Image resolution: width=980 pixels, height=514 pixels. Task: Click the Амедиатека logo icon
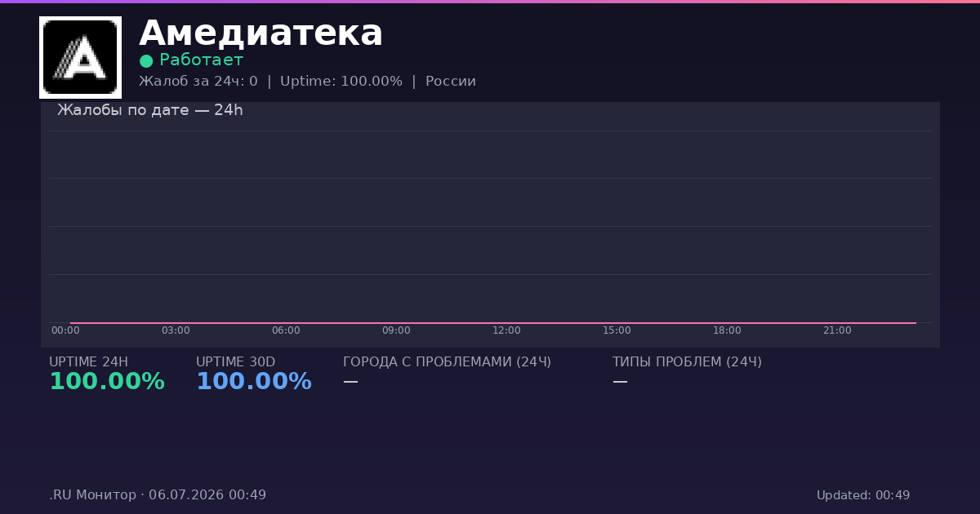coord(80,57)
